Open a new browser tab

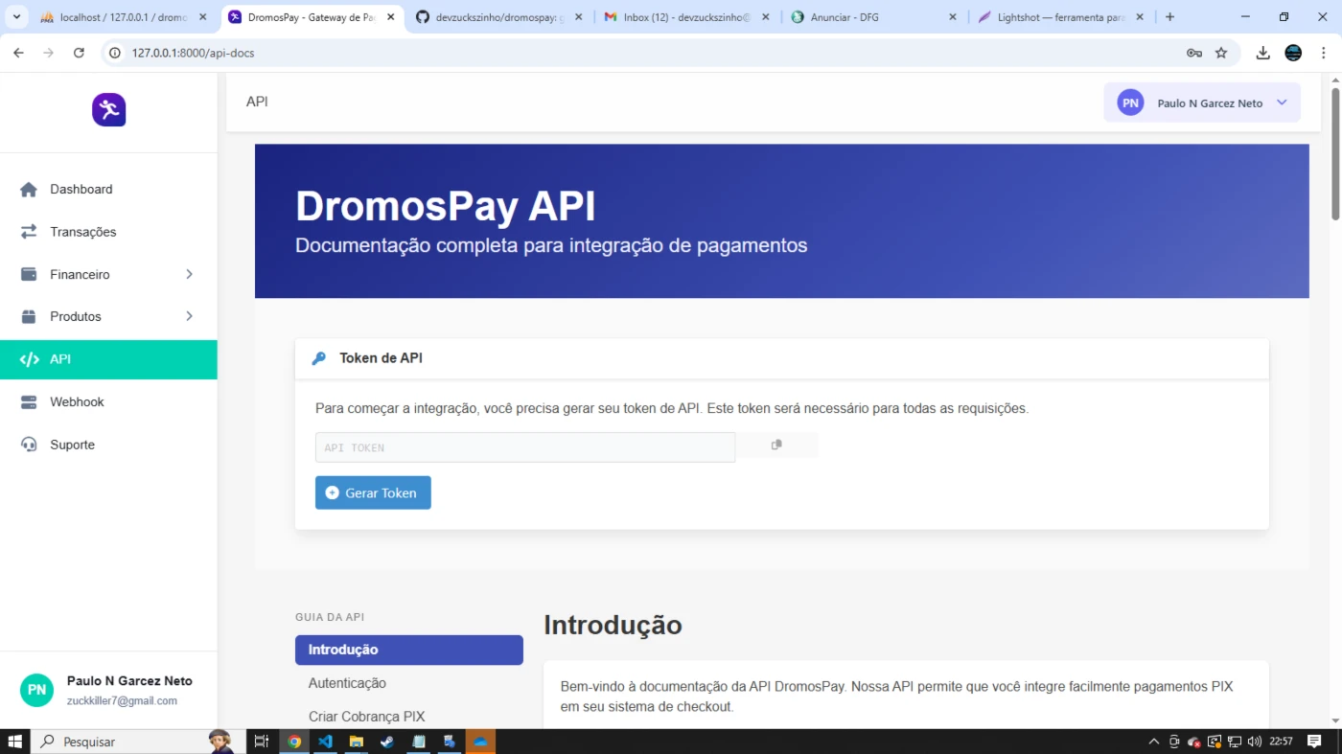(1169, 17)
